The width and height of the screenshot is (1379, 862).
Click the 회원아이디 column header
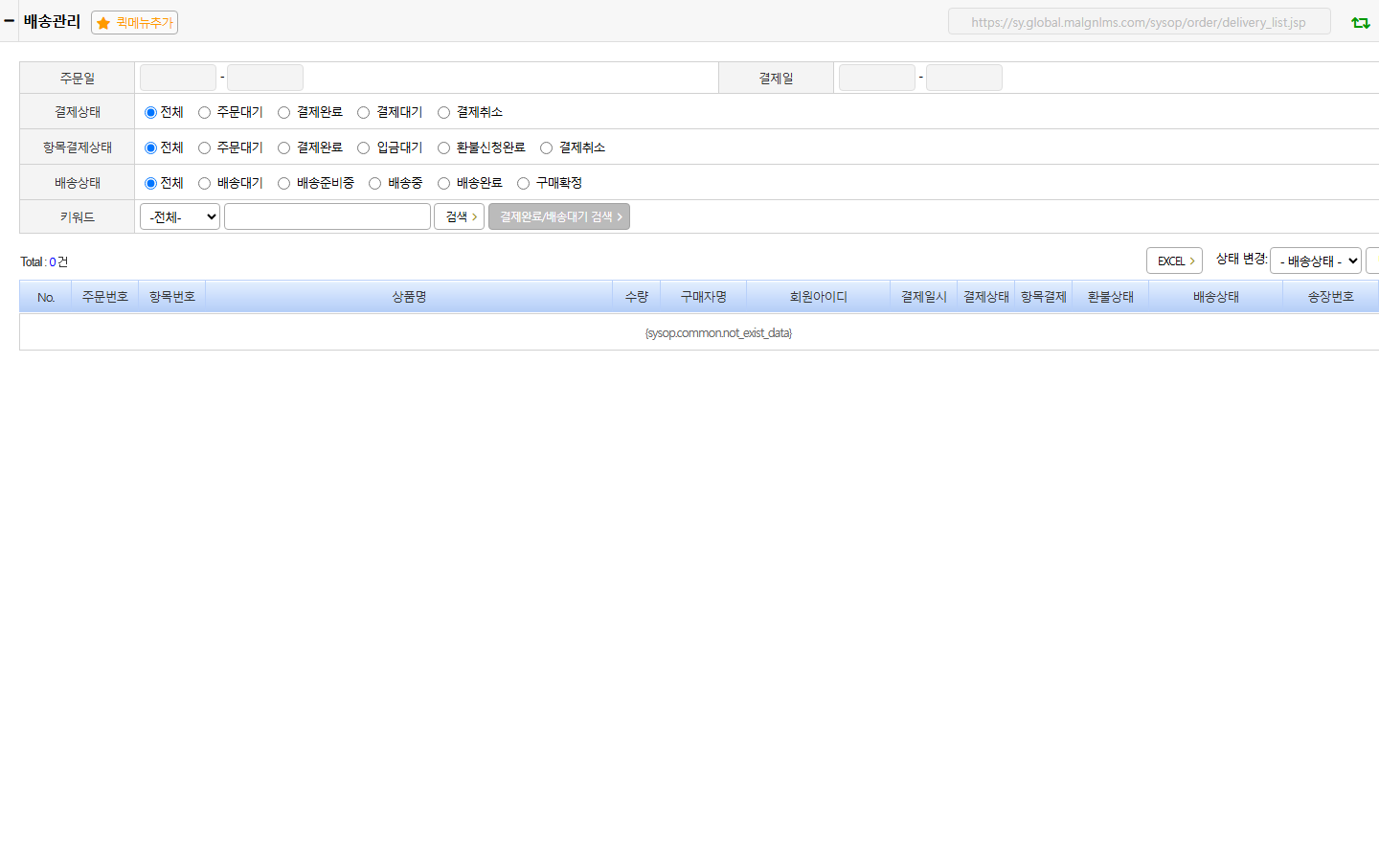[x=819, y=297]
